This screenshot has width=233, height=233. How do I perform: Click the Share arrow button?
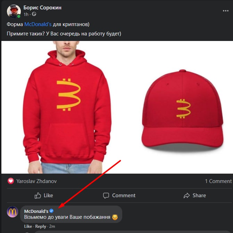(194, 195)
